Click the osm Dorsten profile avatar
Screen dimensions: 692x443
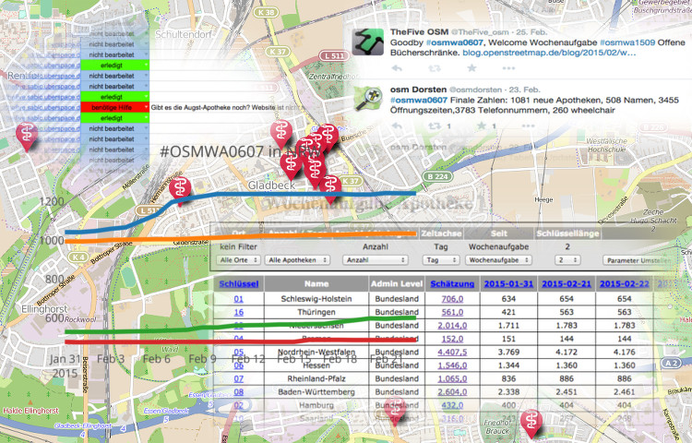tap(370, 99)
